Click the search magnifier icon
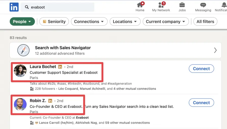The height and width of the screenshot is (129, 227). [27, 7]
